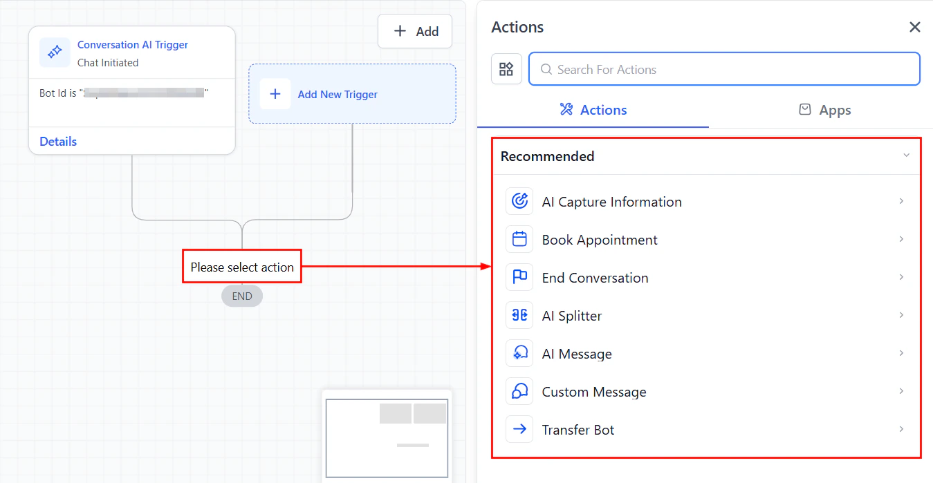This screenshot has height=483, width=933.
Task: Open the category grid icon beside search
Action: click(x=506, y=68)
